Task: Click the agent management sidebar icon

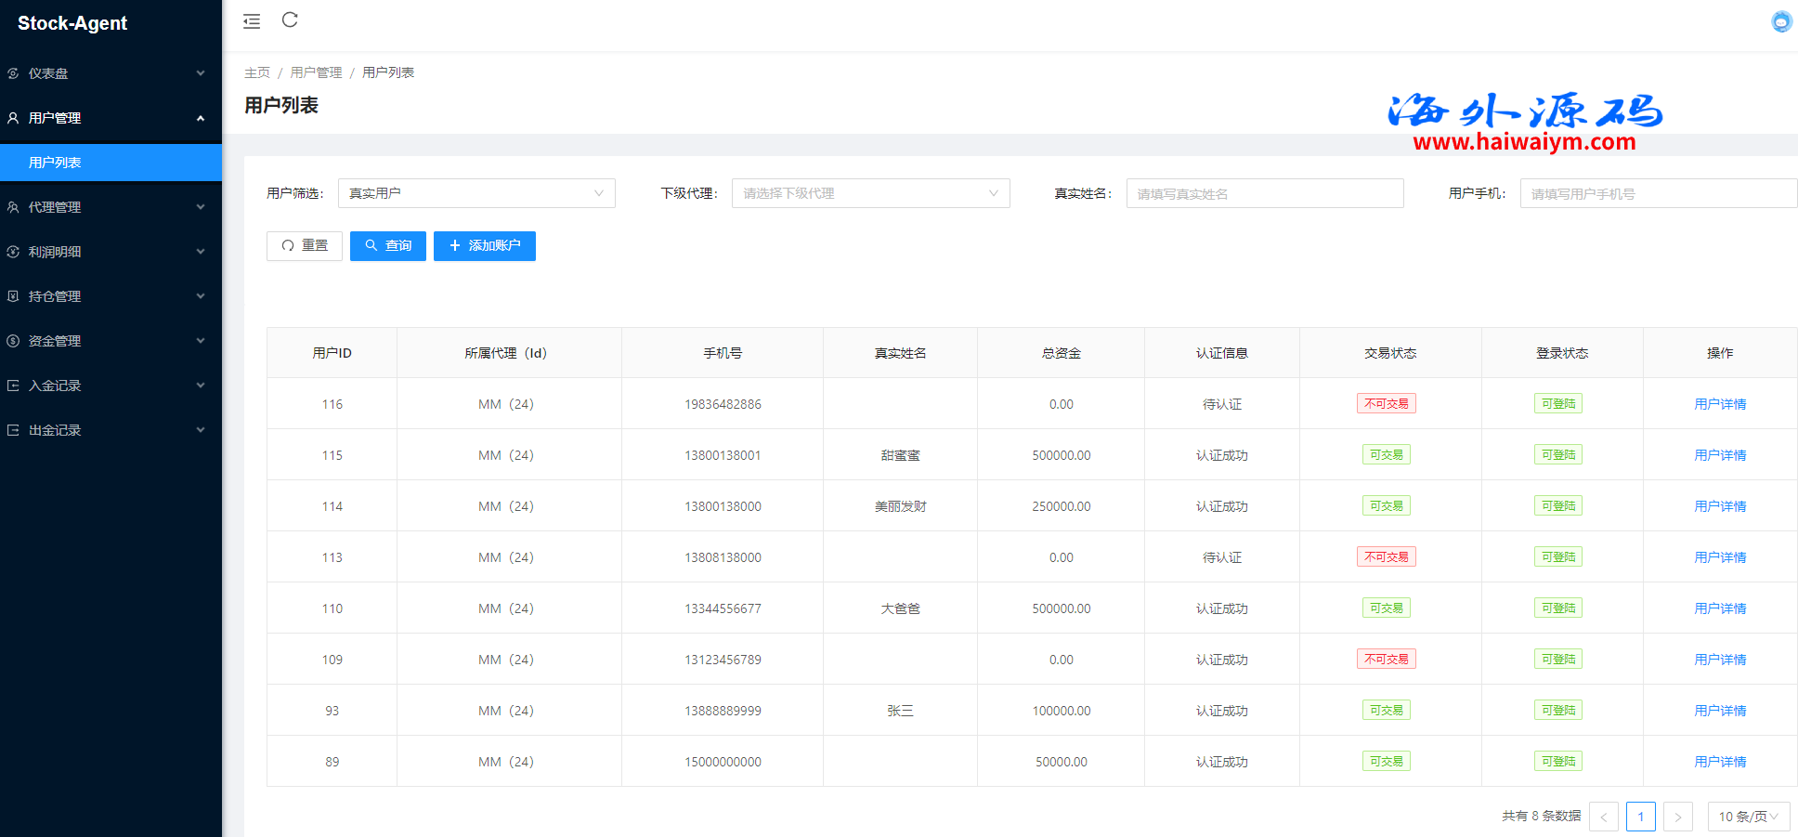Action: pyautogui.click(x=14, y=207)
